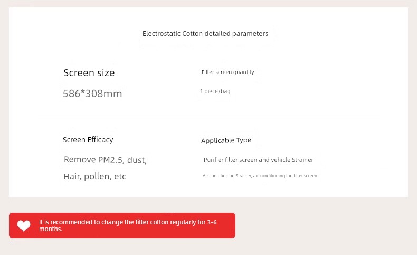The width and height of the screenshot is (417, 255).
Task: Click the 'Screen size' label
Action: tap(89, 72)
